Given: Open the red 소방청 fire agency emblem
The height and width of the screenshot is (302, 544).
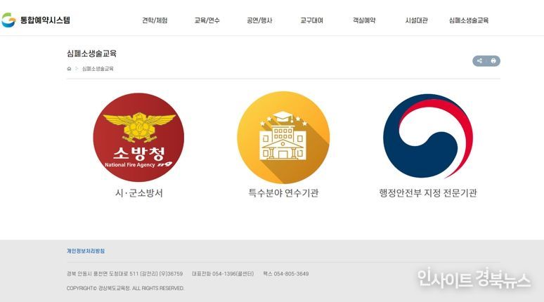Looking at the screenshot, I should click(138, 137).
